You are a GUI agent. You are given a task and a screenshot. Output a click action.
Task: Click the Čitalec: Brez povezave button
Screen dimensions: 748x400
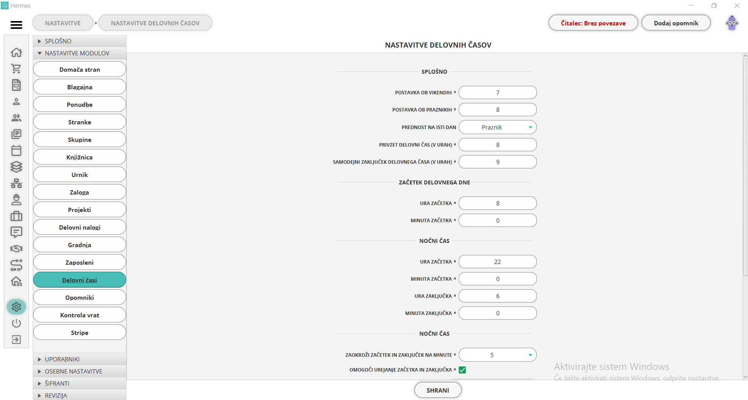click(x=593, y=23)
